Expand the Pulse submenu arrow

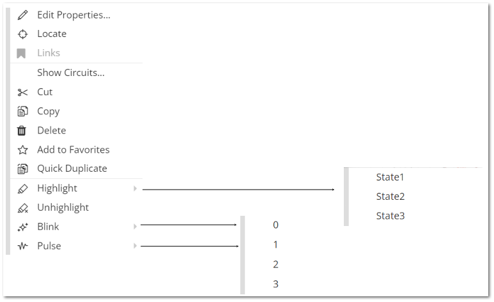click(135, 246)
